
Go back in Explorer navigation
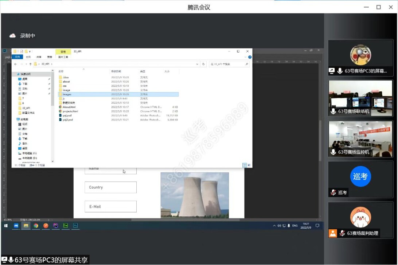click(16, 64)
